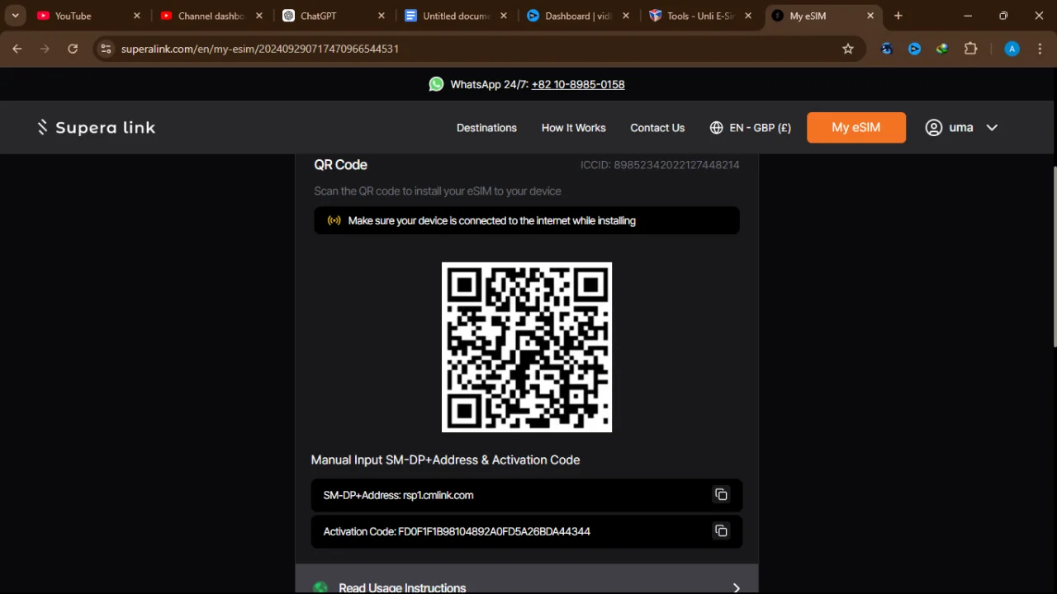This screenshot has height=594, width=1057.
Task: Select the ICCID number text
Action: 660,165
